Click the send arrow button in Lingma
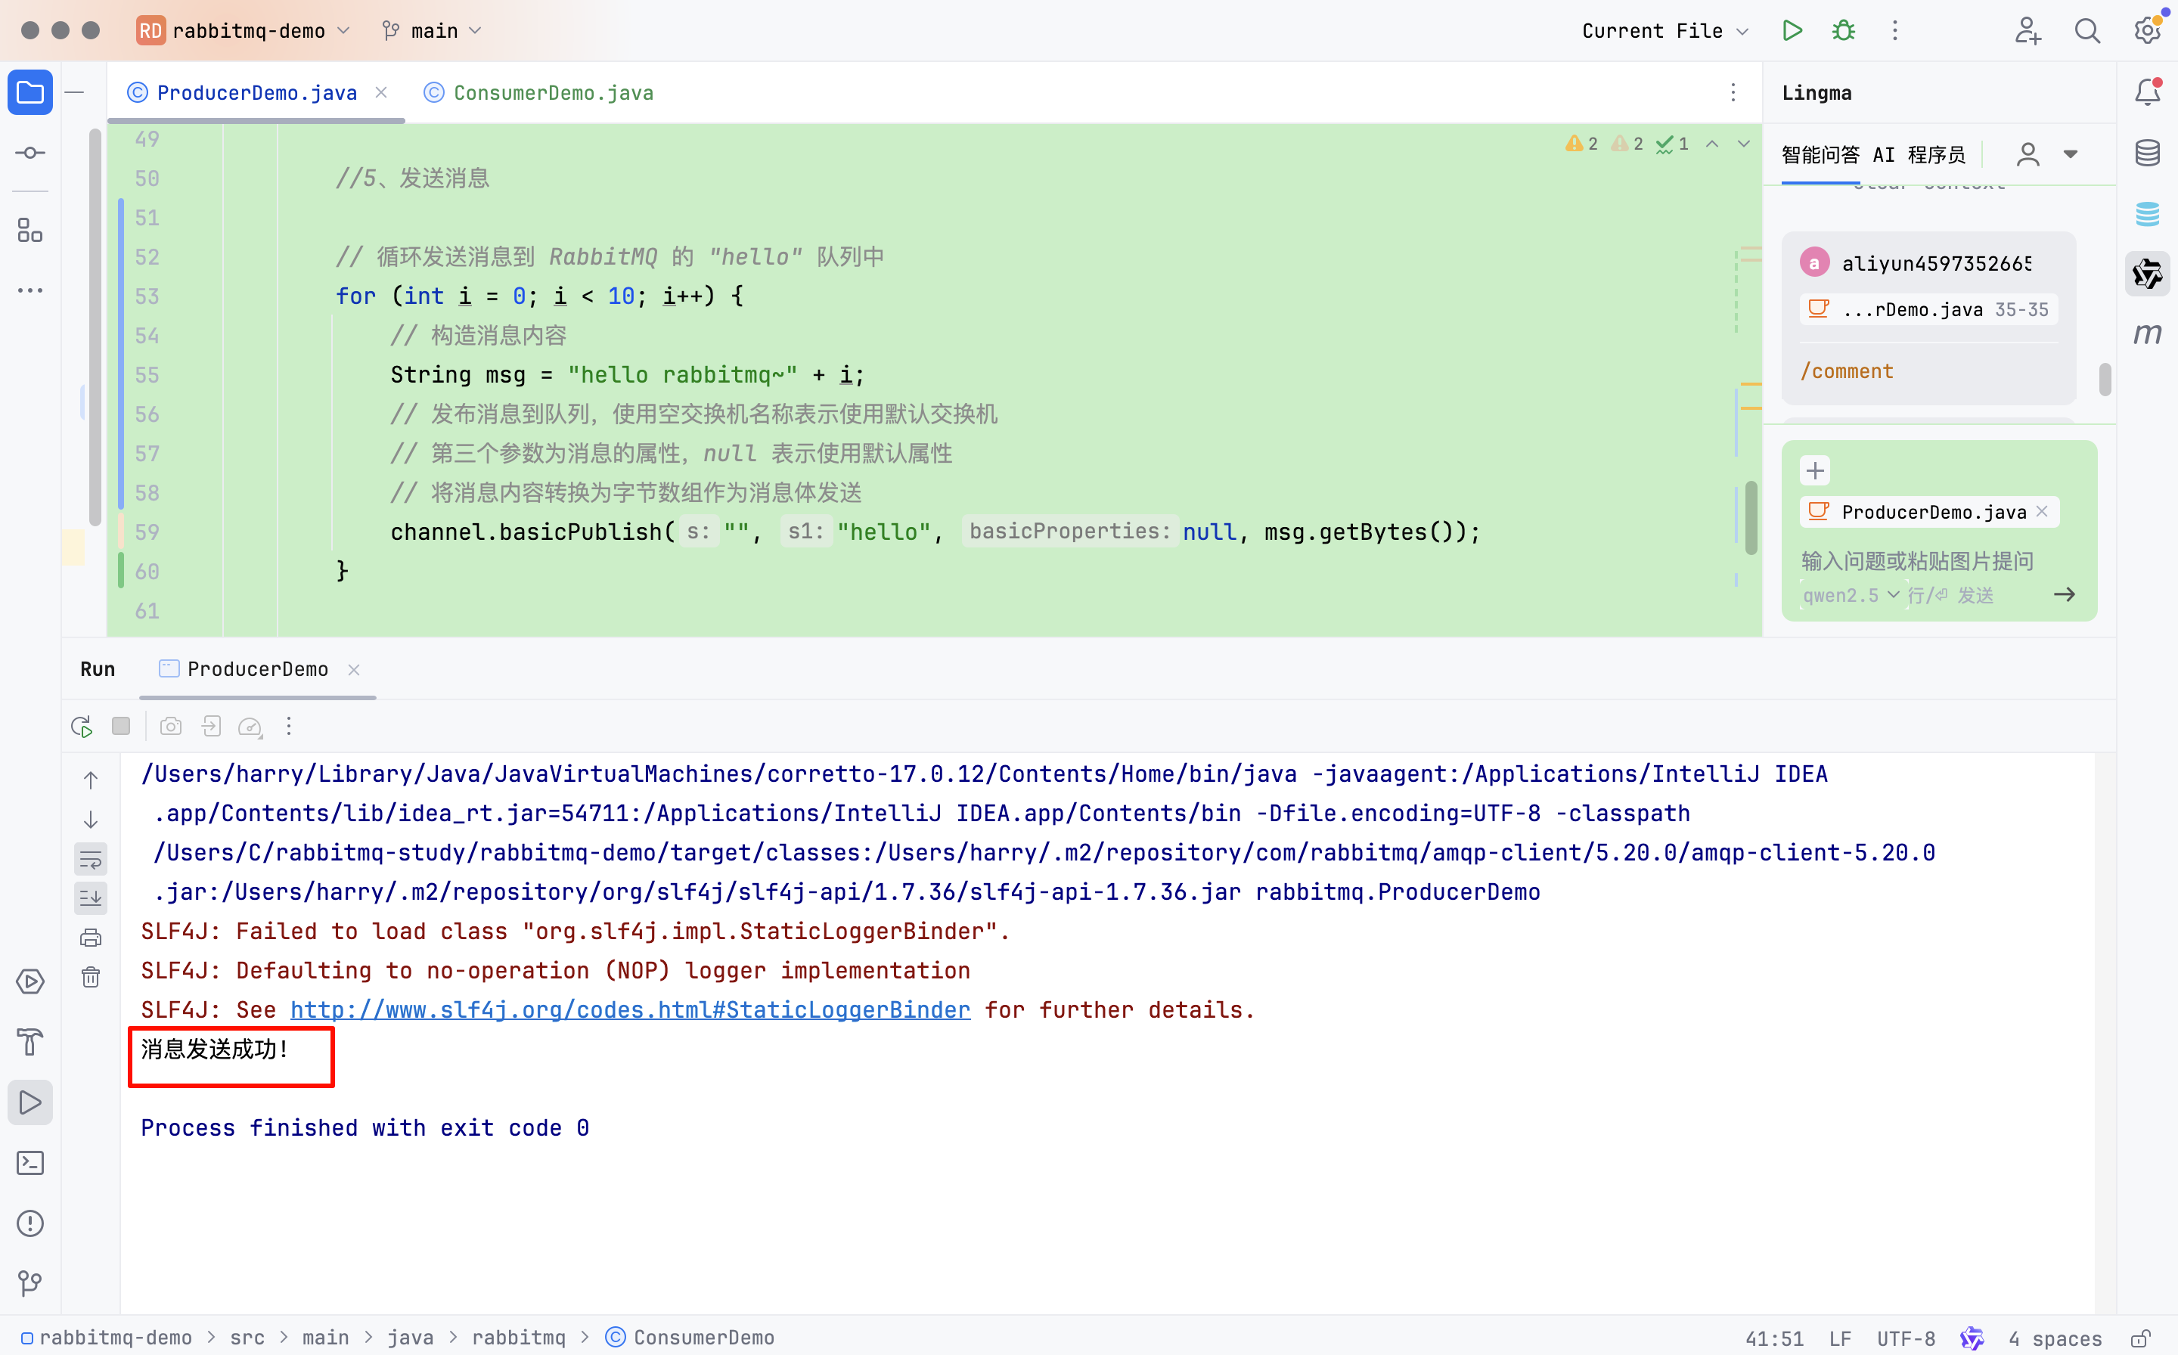2178x1355 pixels. click(x=2064, y=594)
